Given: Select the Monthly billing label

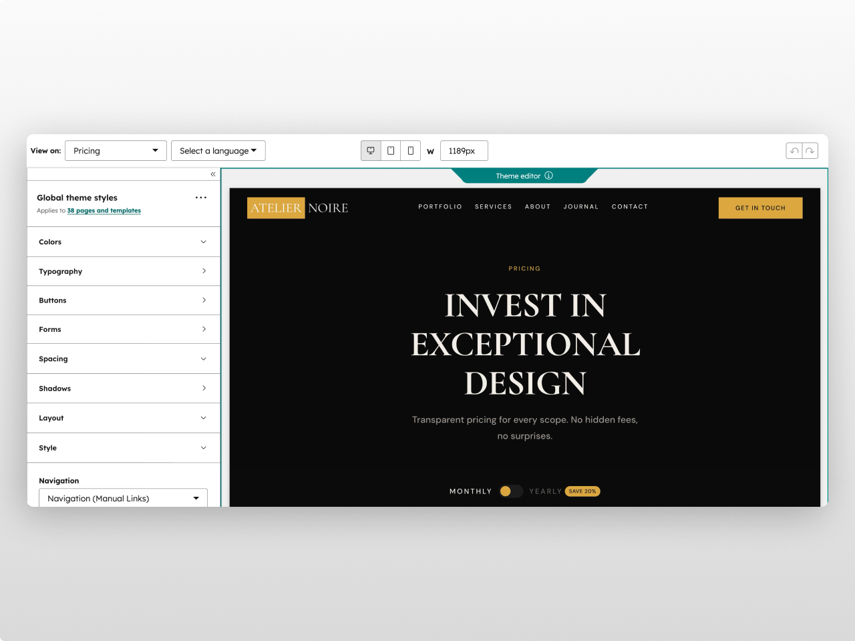Looking at the screenshot, I should [x=470, y=491].
